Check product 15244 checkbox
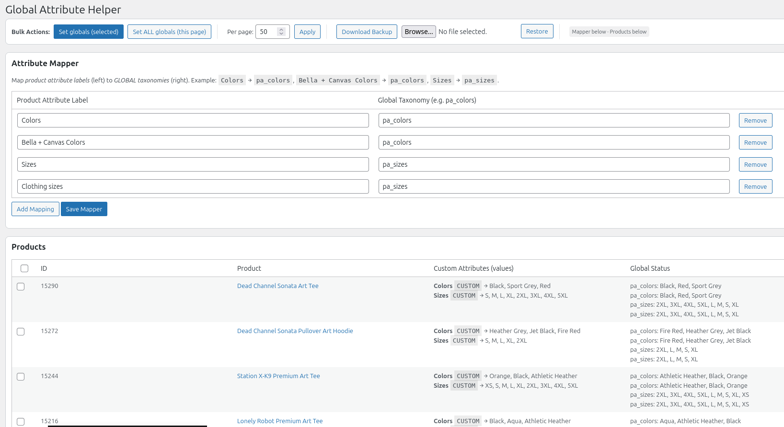Viewport: 784px width, 427px height. (x=21, y=377)
